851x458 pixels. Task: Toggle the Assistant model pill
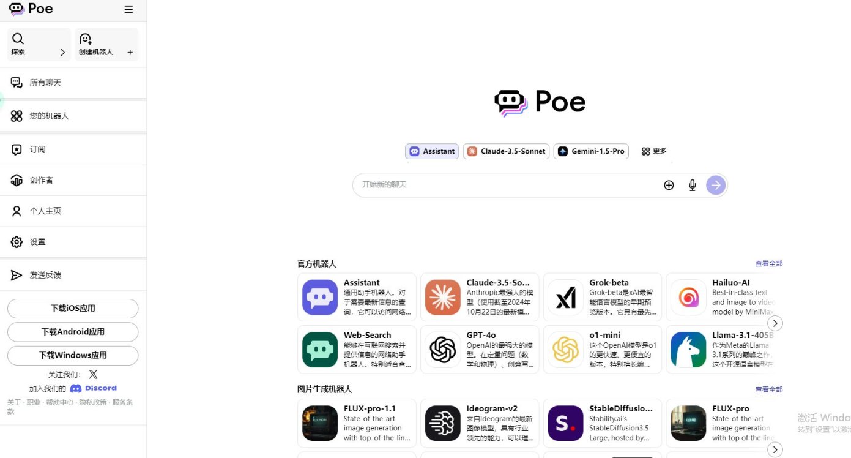pos(431,151)
